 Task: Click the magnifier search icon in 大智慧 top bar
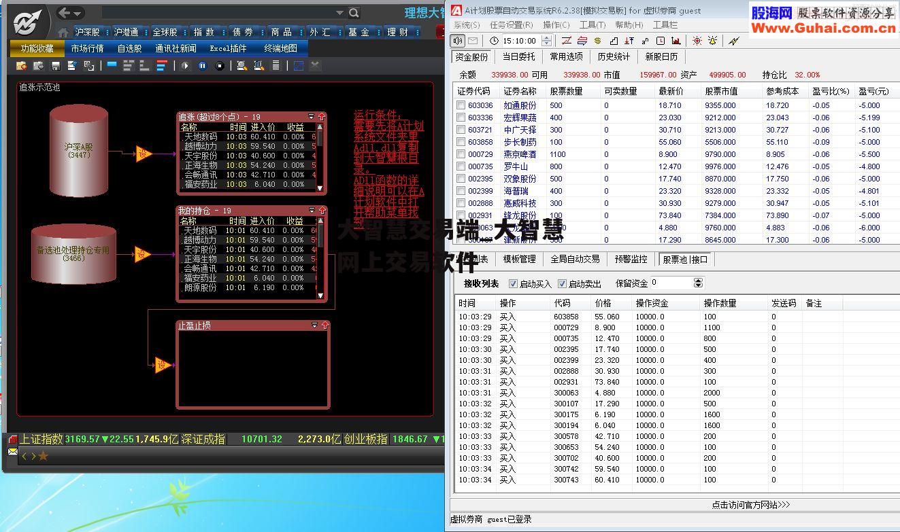(354, 13)
